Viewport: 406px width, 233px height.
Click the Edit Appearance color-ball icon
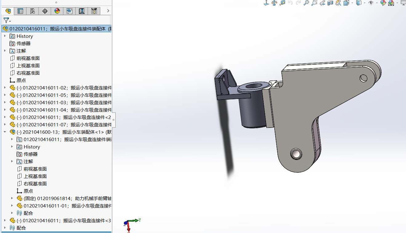tap(383, 3)
